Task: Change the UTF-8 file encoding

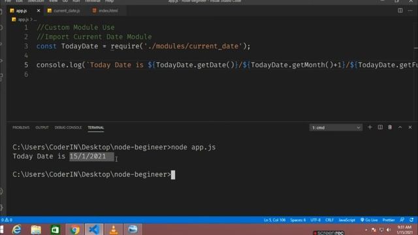Action: [x=315, y=220]
